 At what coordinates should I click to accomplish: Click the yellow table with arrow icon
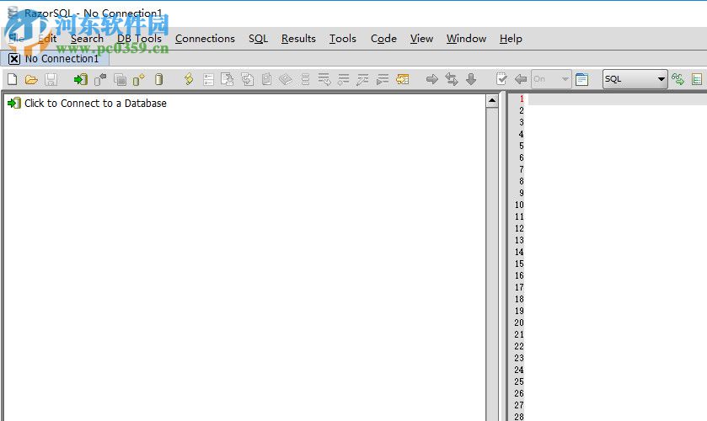coord(402,80)
